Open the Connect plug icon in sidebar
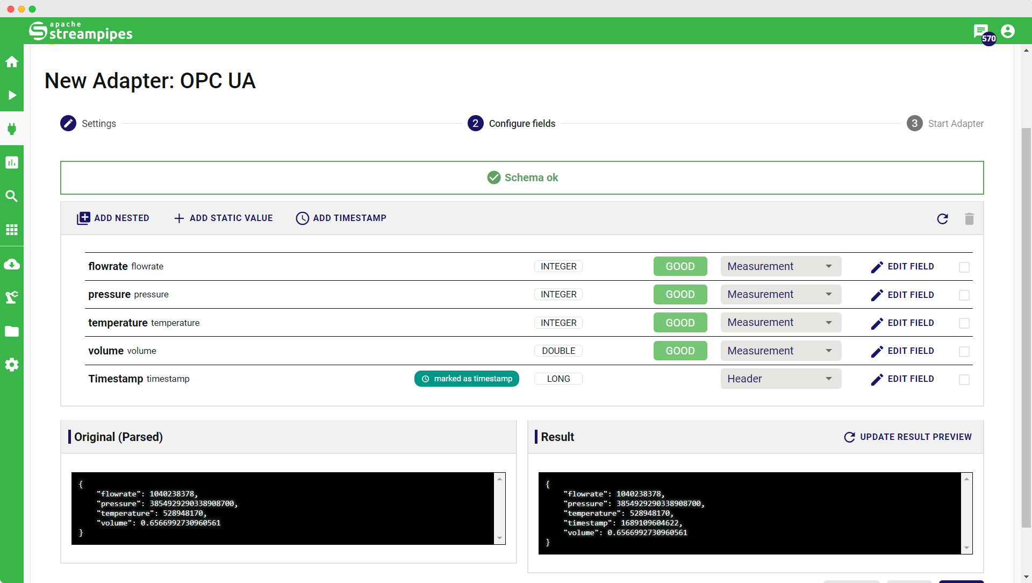This screenshot has height=583, width=1032. 12,129
